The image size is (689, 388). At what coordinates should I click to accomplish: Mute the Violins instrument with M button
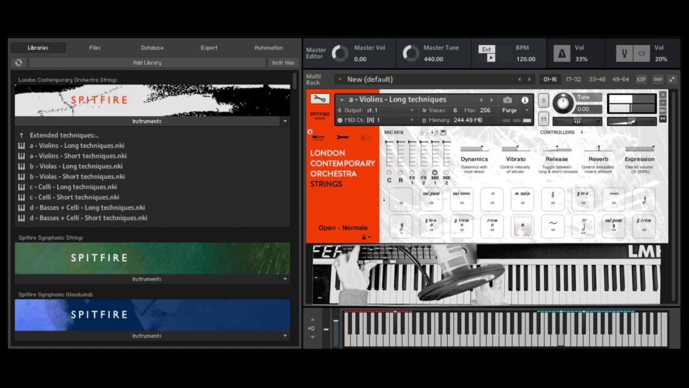[544, 119]
